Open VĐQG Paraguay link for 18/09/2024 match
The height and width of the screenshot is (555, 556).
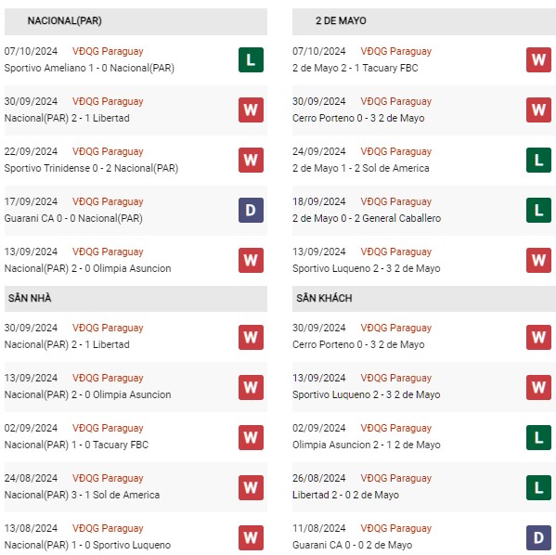396,201
